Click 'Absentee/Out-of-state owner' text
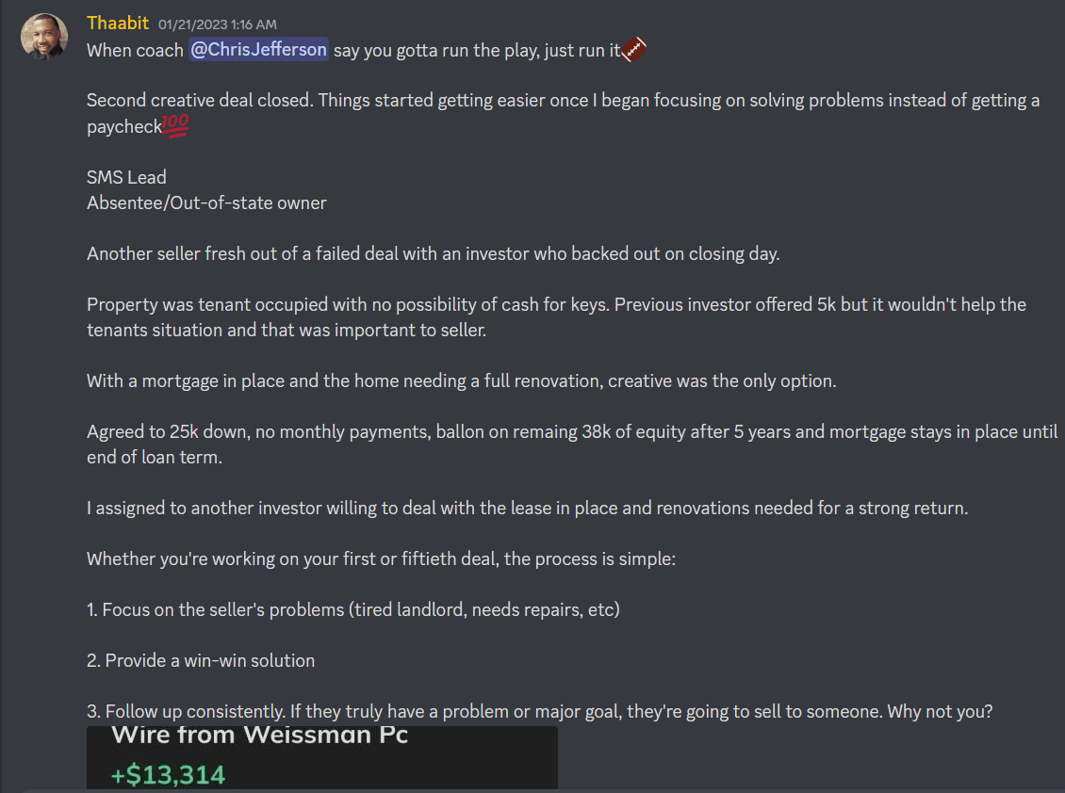The image size is (1065, 793). [206, 203]
